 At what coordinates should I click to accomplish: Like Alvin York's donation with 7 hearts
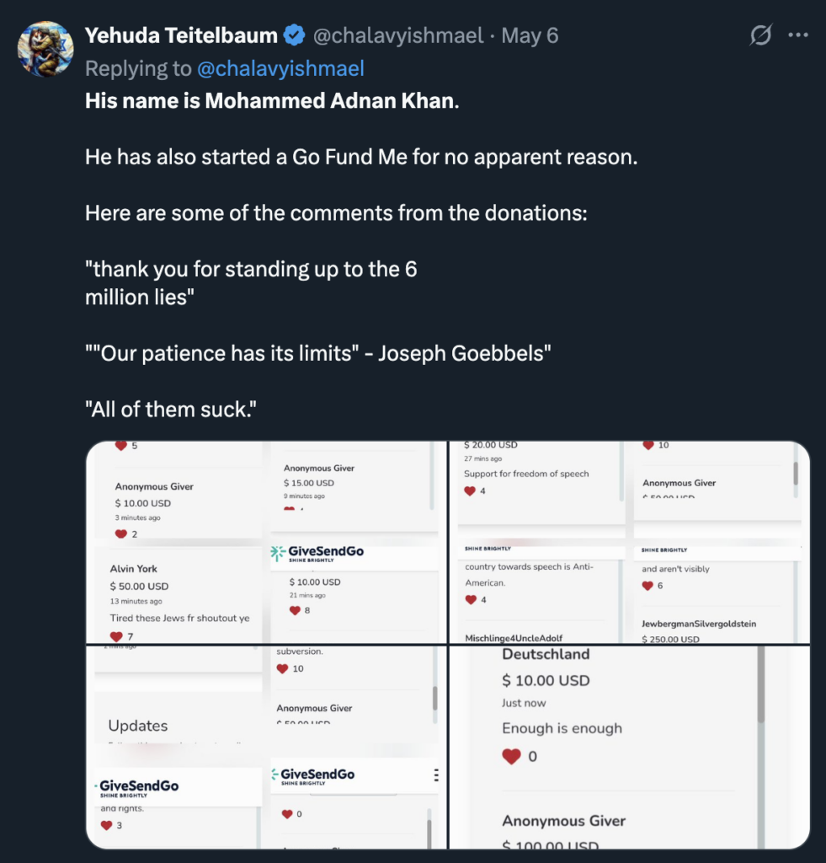tap(116, 636)
